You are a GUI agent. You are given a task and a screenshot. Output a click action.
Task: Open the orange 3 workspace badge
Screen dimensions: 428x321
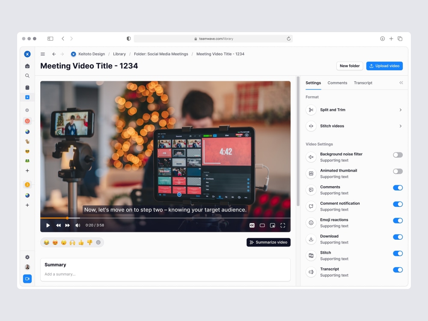click(x=27, y=184)
